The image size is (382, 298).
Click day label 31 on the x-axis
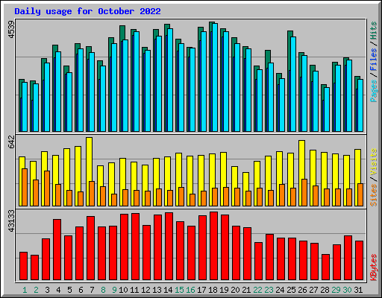click(x=358, y=290)
